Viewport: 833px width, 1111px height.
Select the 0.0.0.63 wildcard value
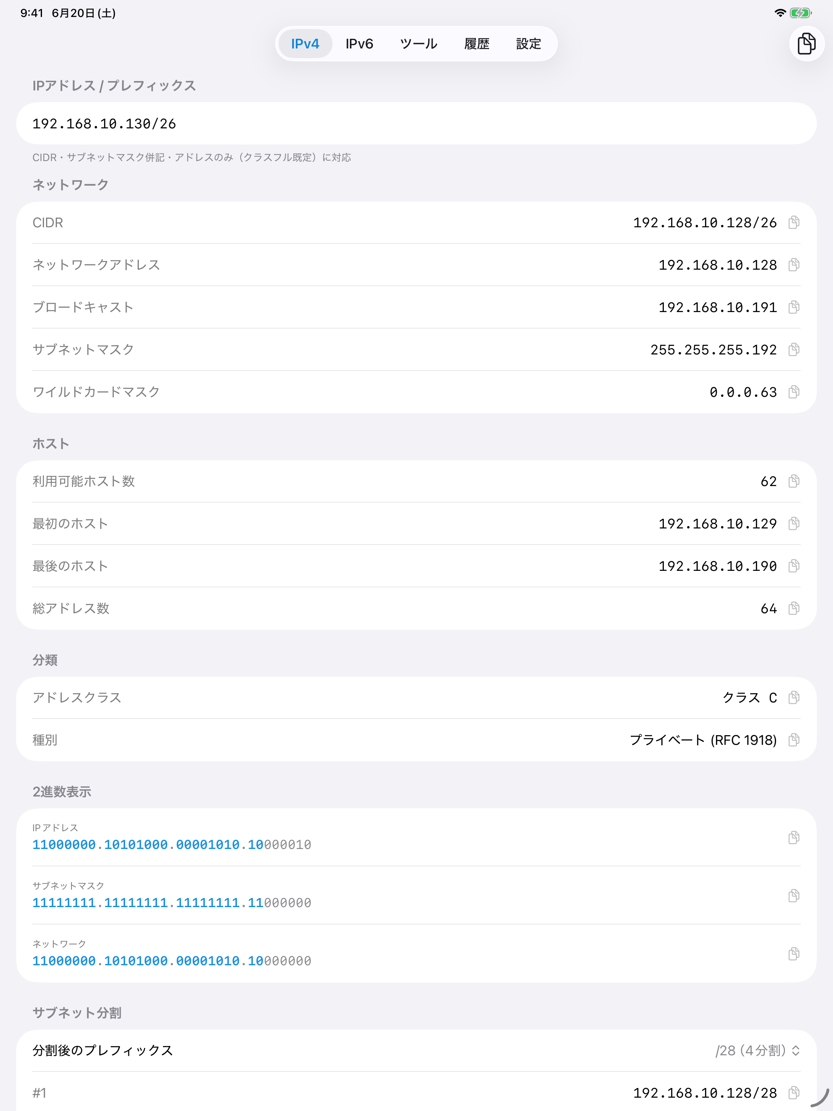pyautogui.click(x=743, y=392)
